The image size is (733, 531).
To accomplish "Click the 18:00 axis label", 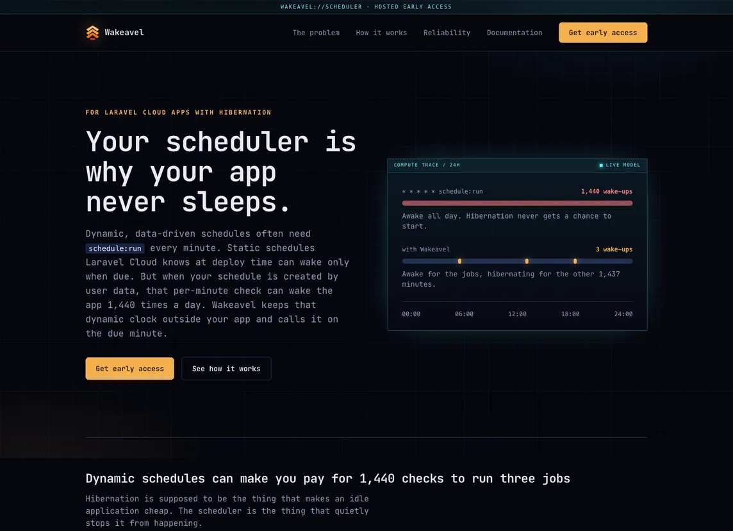I will [x=570, y=314].
